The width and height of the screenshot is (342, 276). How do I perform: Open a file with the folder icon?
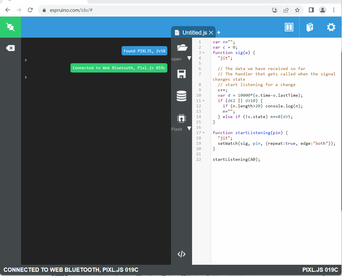pos(182,47)
